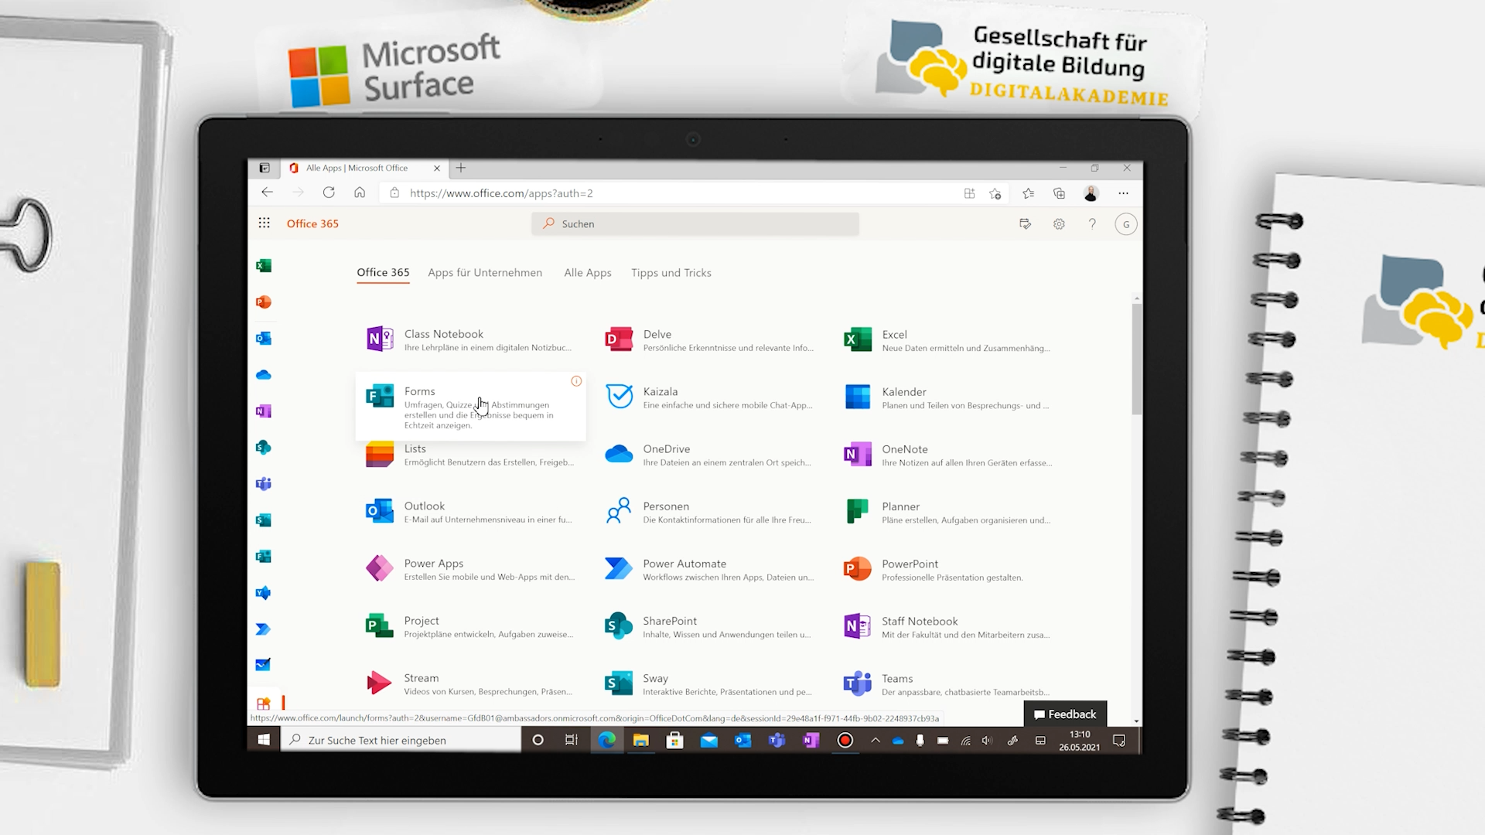
Task: Go to the browser home page
Action: click(x=360, y=193)
